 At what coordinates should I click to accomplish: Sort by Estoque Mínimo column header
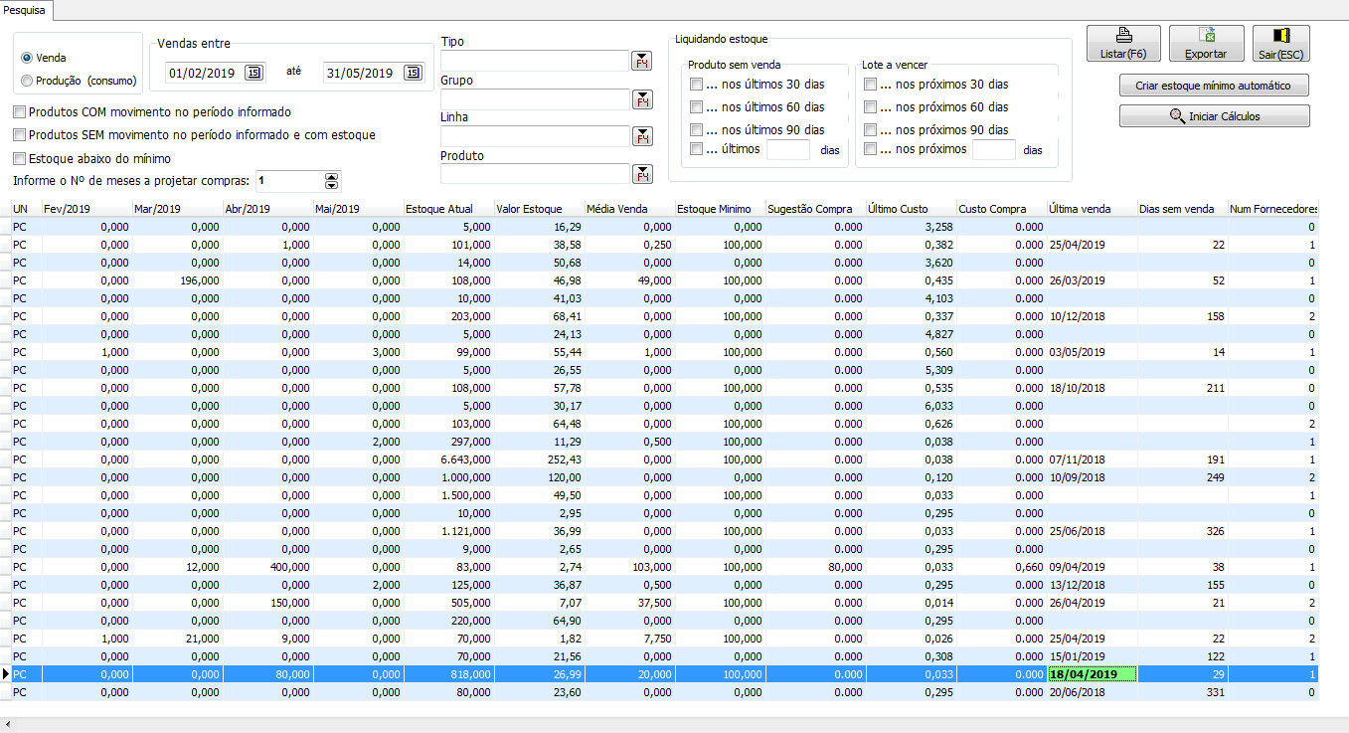pyautogui.click(x=720, y=209)
